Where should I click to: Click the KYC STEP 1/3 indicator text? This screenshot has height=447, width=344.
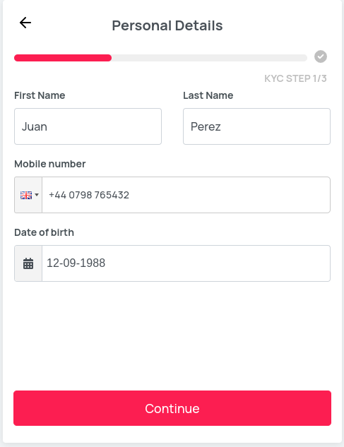[295, 78]
